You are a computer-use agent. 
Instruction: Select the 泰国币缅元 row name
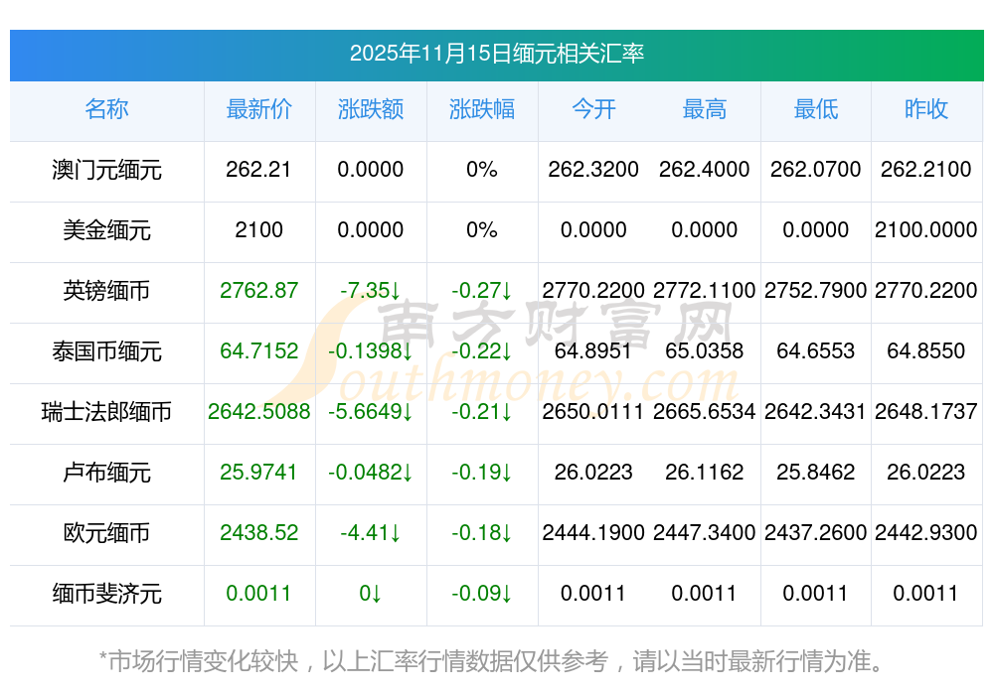(x=106, y=351)
